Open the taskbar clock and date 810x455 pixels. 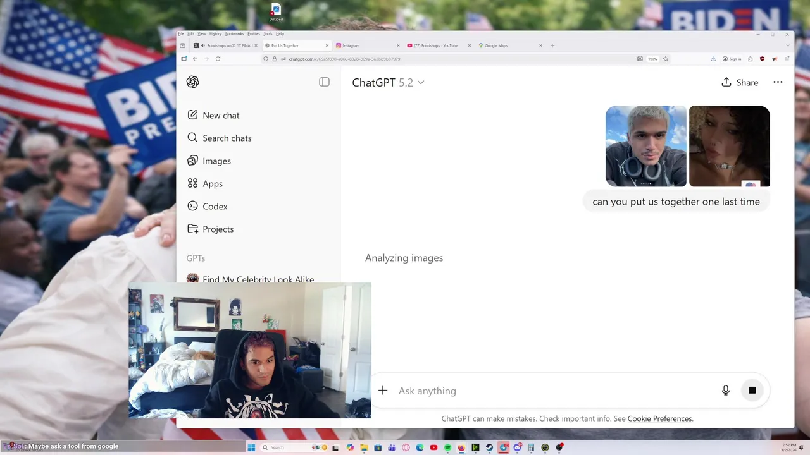click(789, 447)
